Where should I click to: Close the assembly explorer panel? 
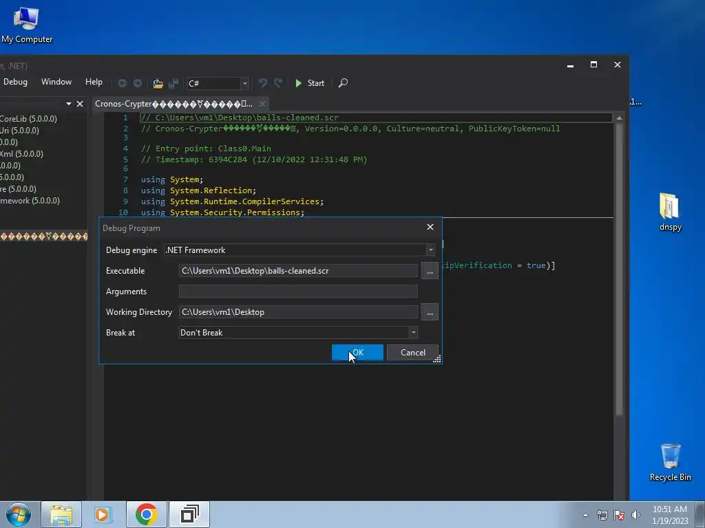coord(80,104)
